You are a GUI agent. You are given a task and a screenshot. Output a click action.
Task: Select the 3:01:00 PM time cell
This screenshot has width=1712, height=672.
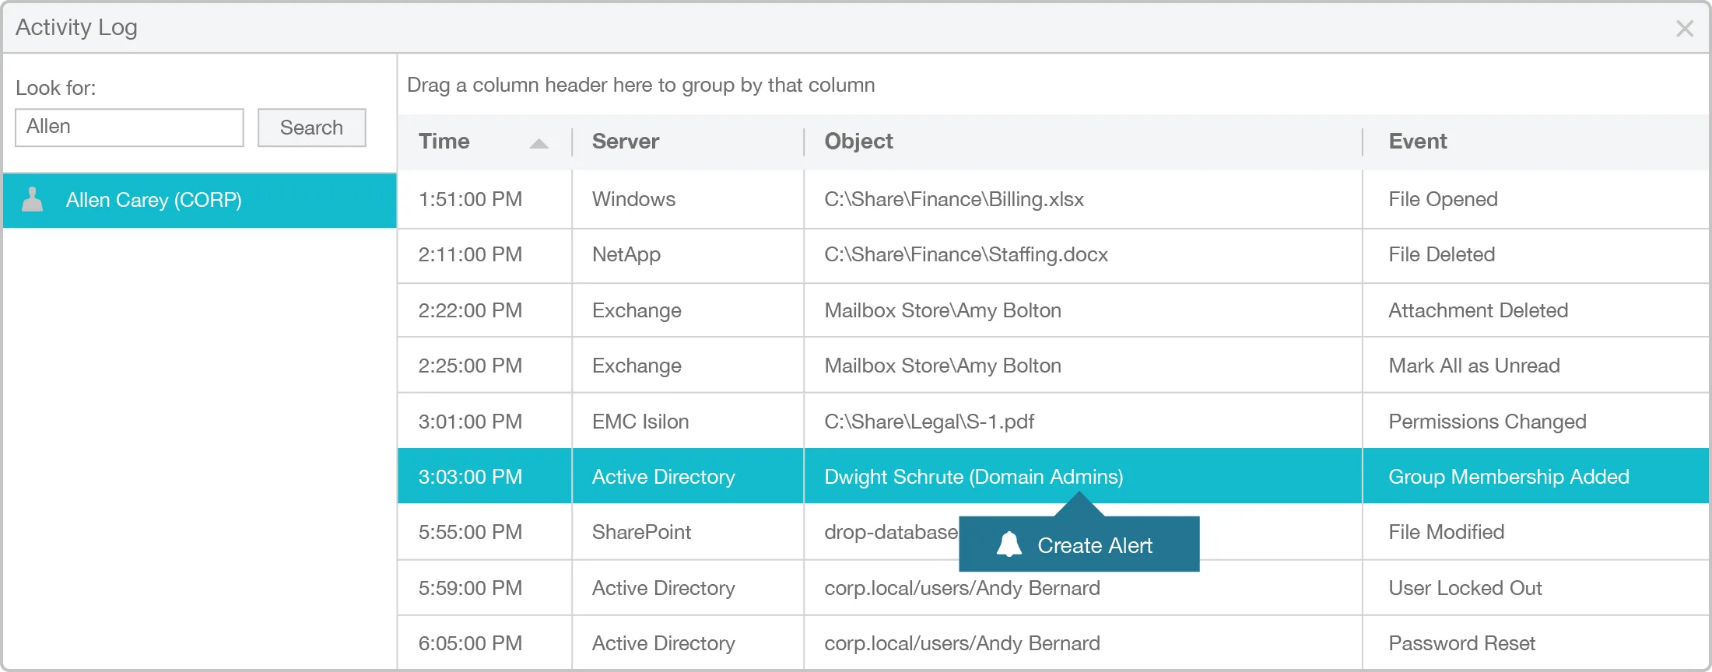pyautogui.click(x=485, y=422)
